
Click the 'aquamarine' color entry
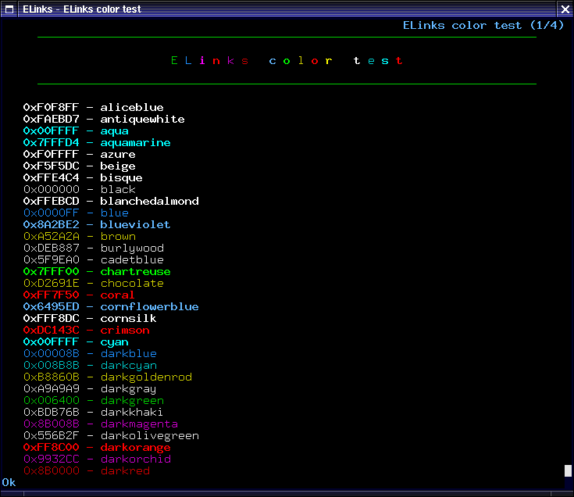tap(97, 142)
